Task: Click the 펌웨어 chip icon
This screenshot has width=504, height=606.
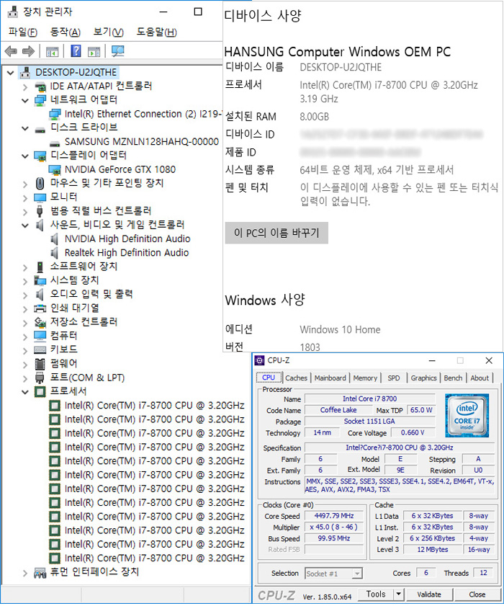Action: 40,364
